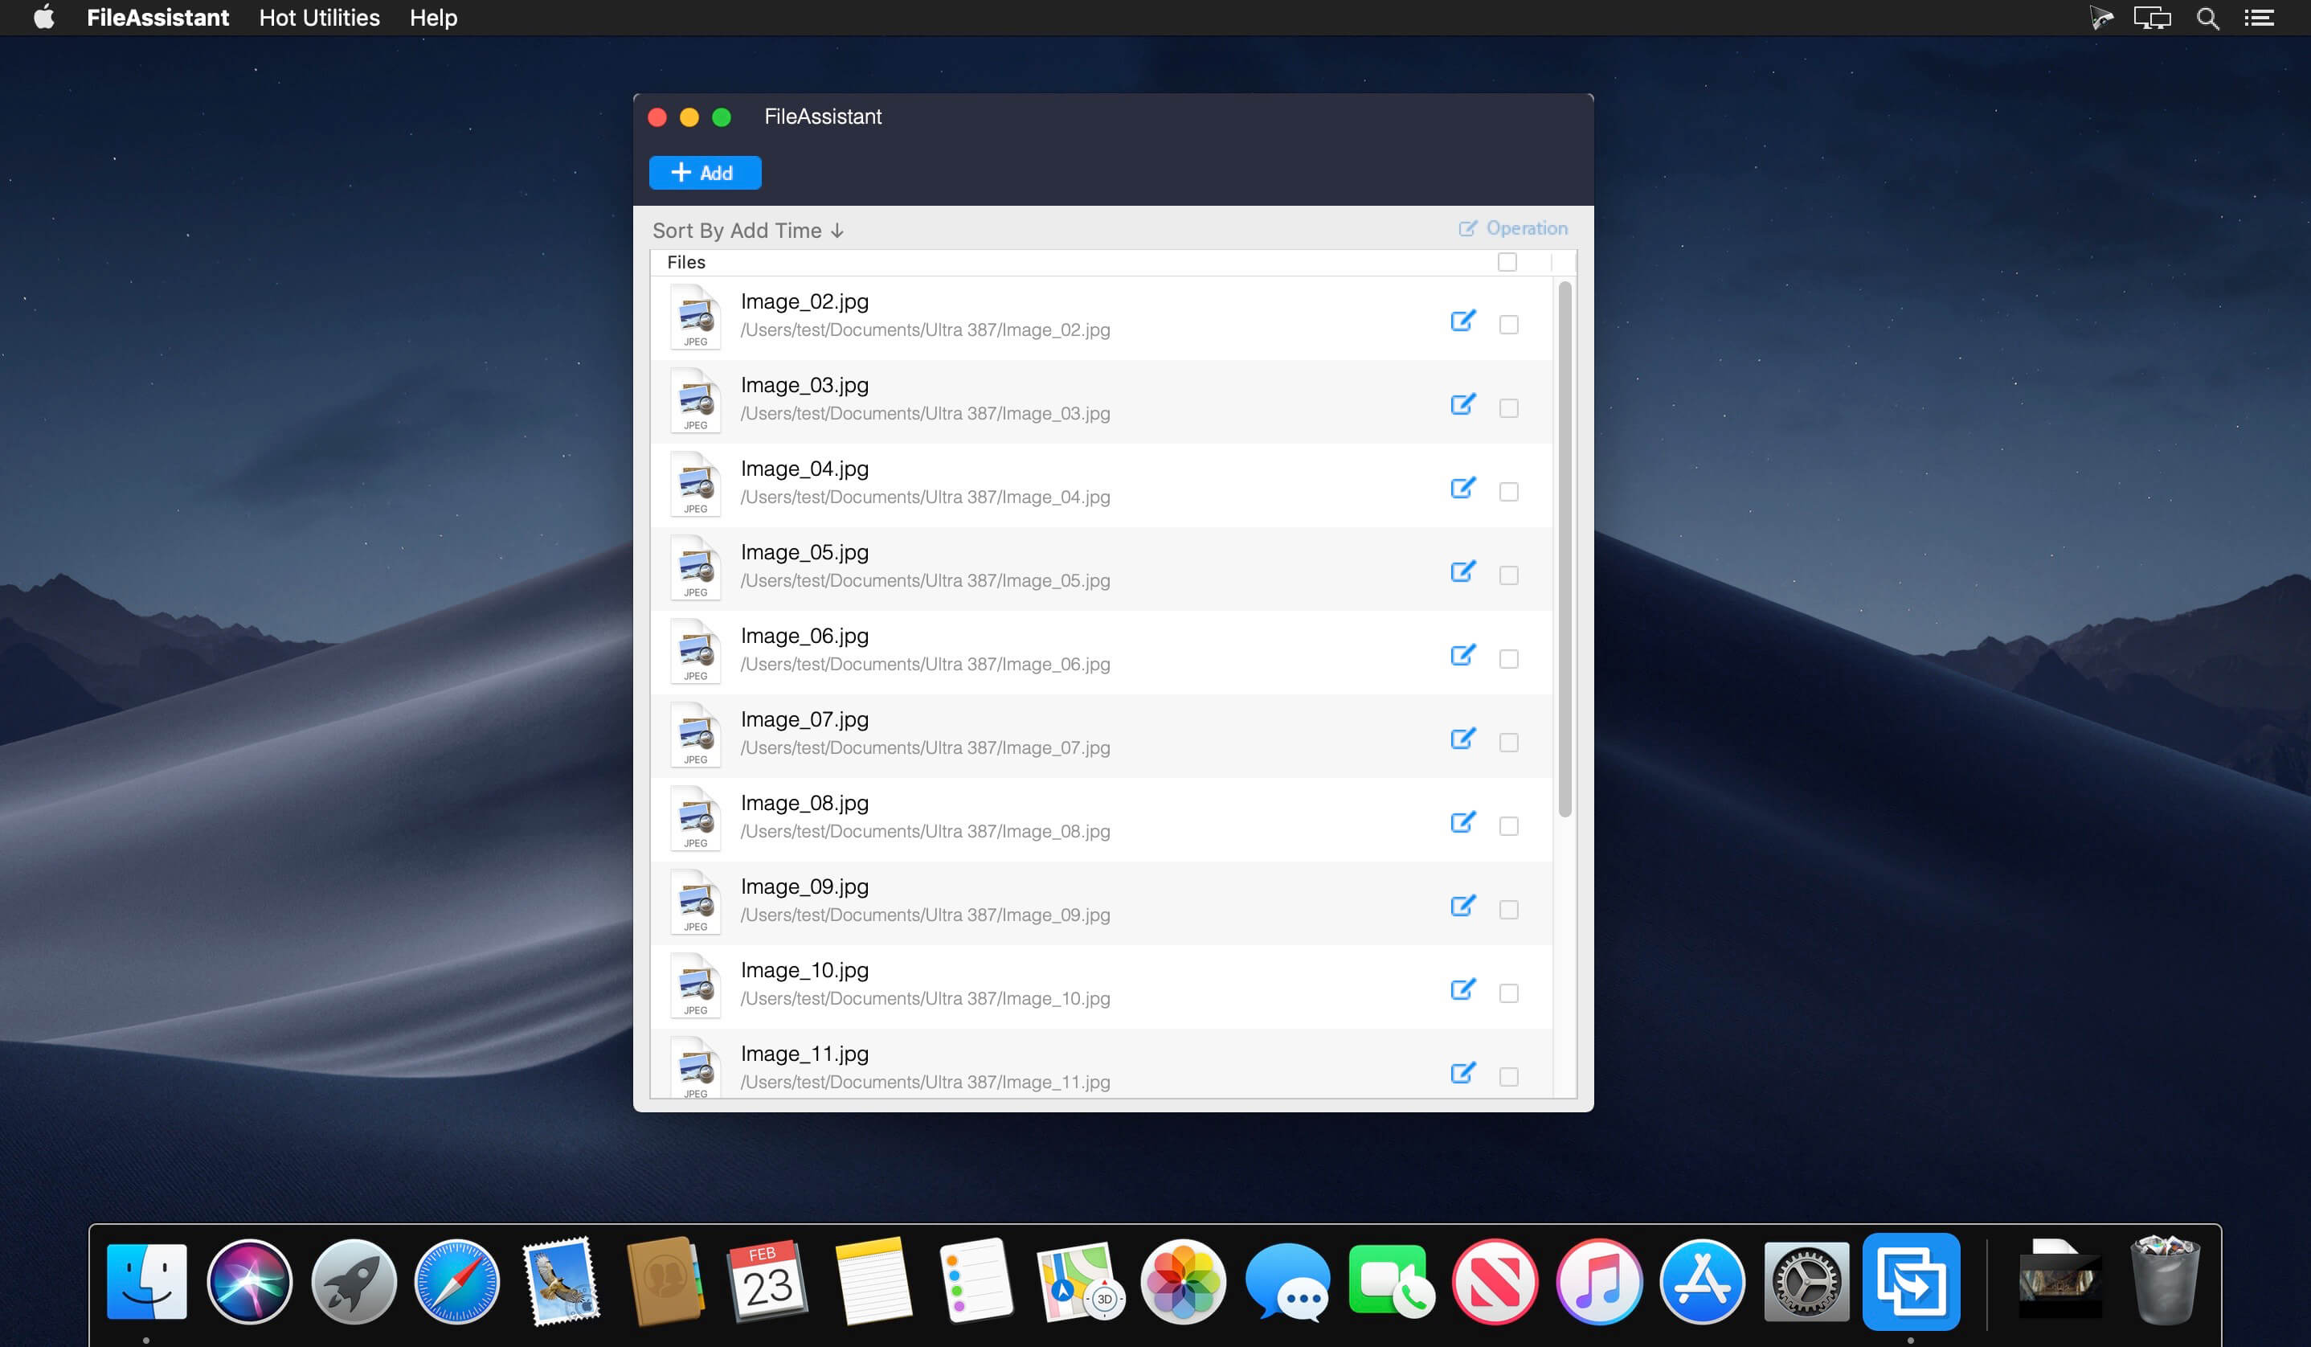
Task: Click the FileAssistant dock icon
Action: tap(1910, 1281)
